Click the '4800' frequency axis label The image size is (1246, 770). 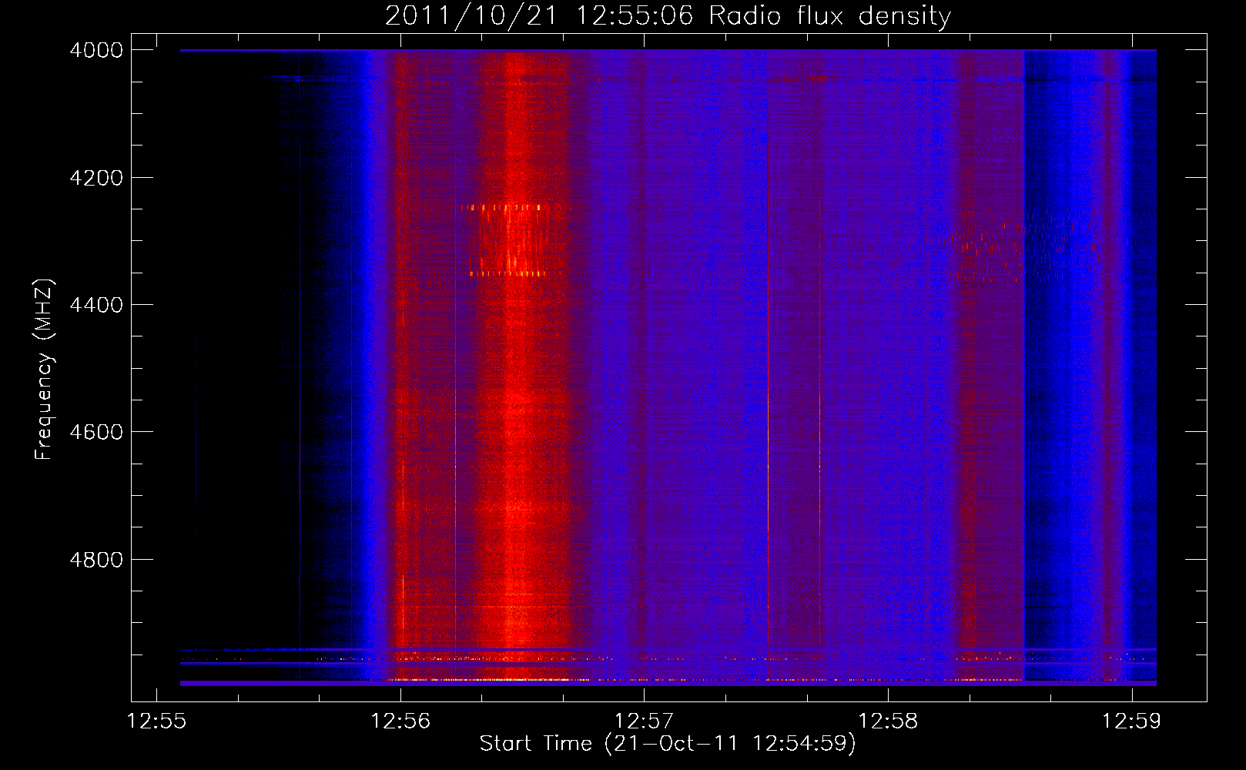pyautogui.click(x=95, y=560)
